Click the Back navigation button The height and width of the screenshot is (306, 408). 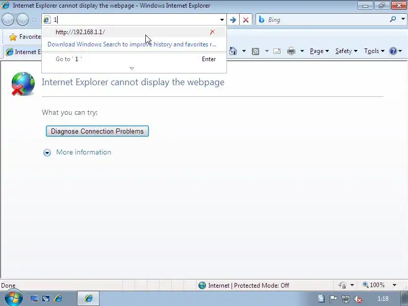(x=8, y=19)
